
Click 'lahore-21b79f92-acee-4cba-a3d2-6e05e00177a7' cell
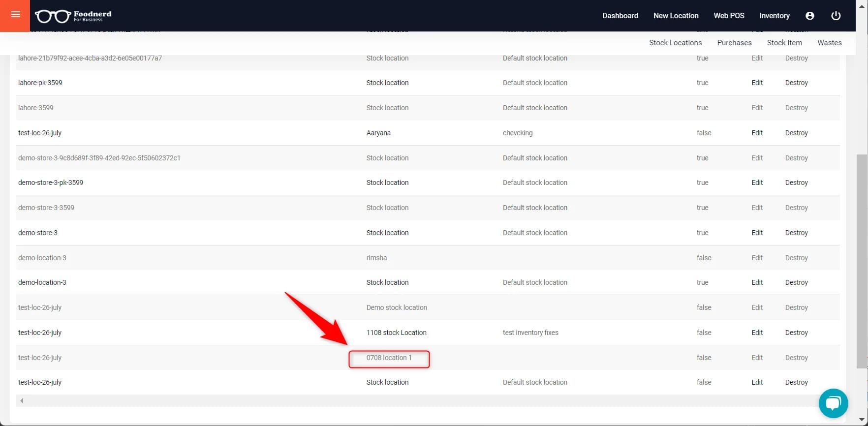[90, 58]
